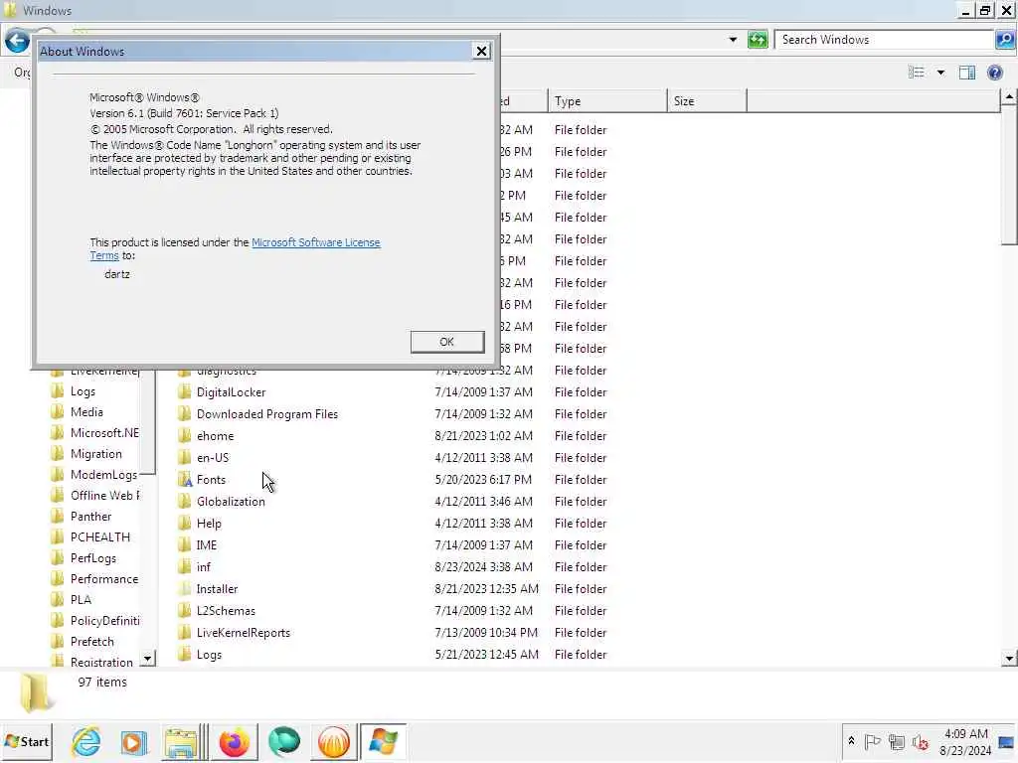
Task: Launch Firefox from taskbar
Action: [x=235, y=742]
